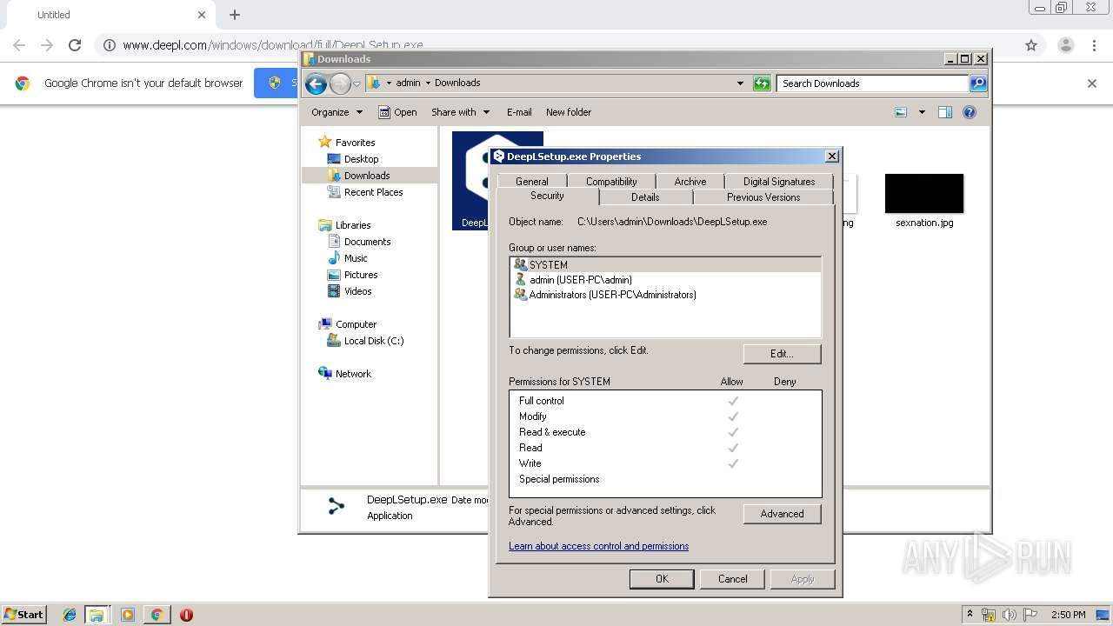The height and width of the screenshot is (626, 1113).
Task: Toggle the preview pane icon
Action: point(945,112)
